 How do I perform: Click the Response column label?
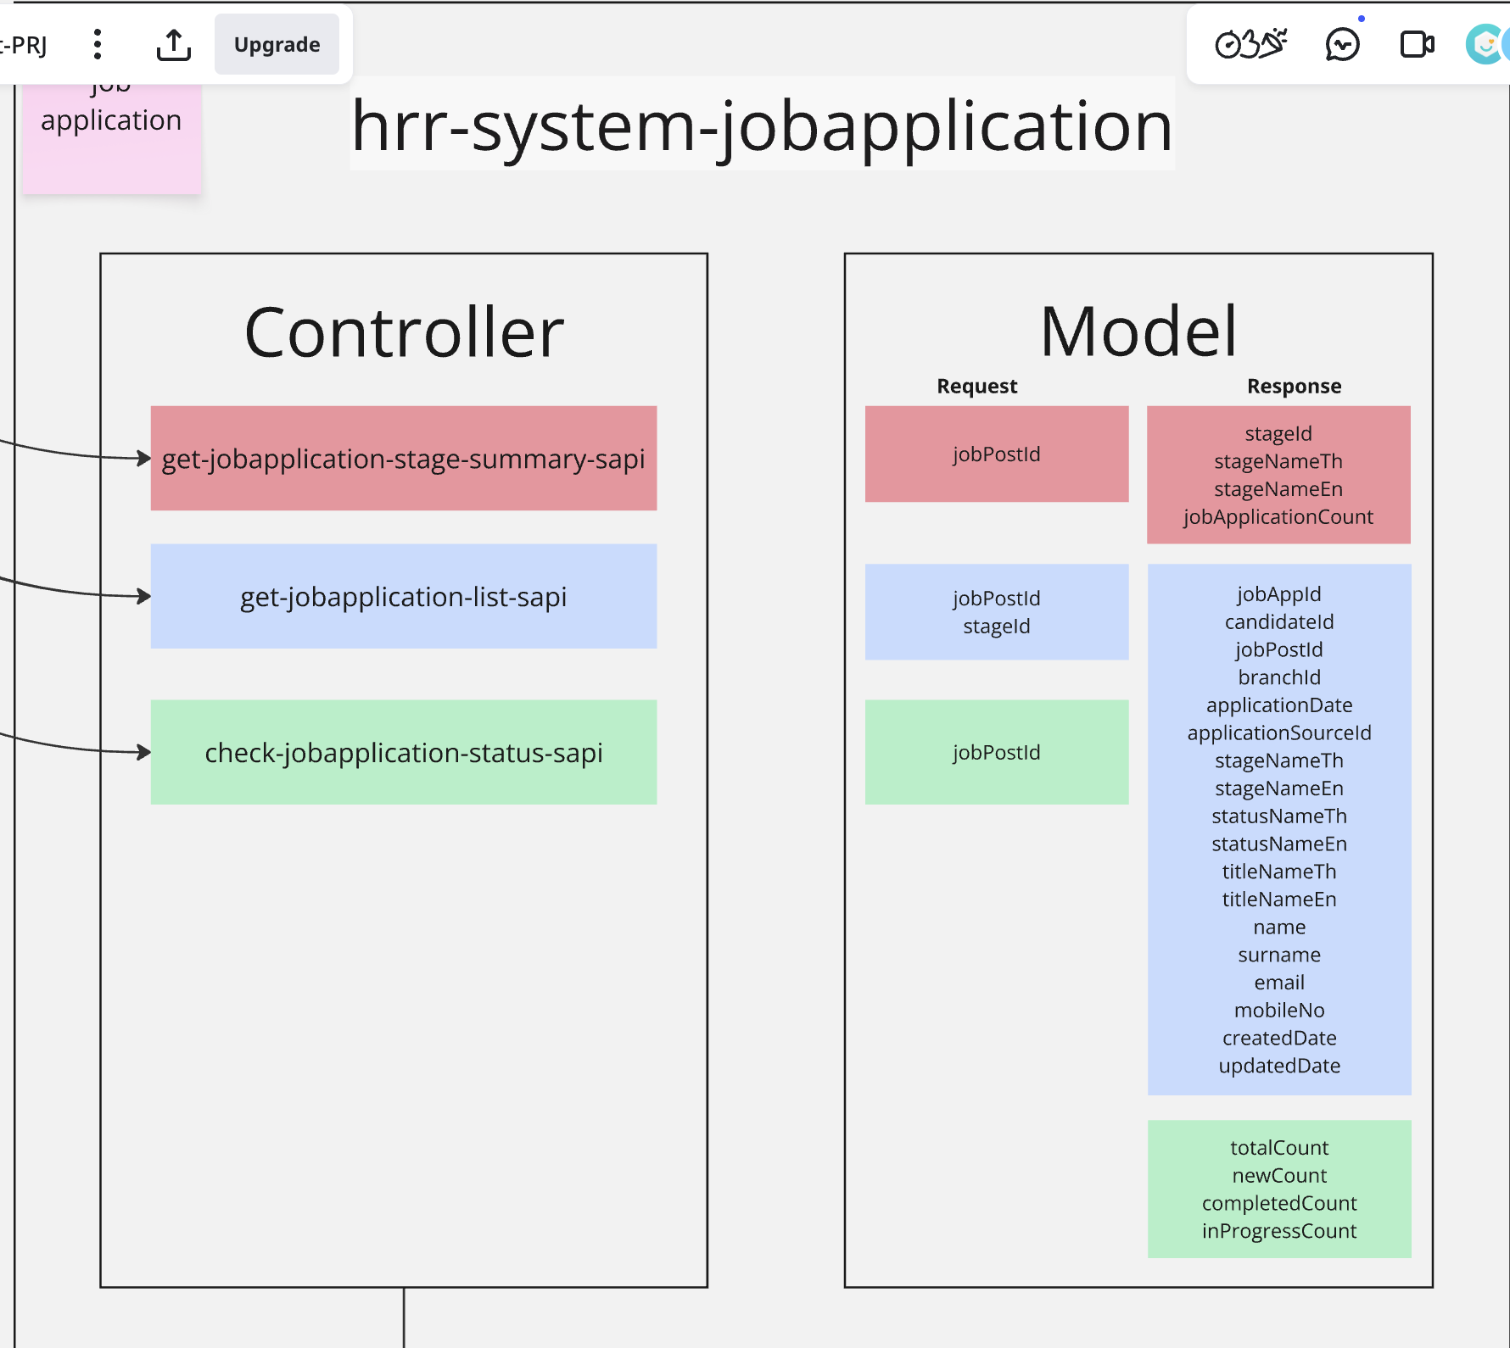1294,387
